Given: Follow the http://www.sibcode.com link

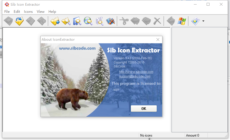Looking at the screenshot, I should [136, 72].
